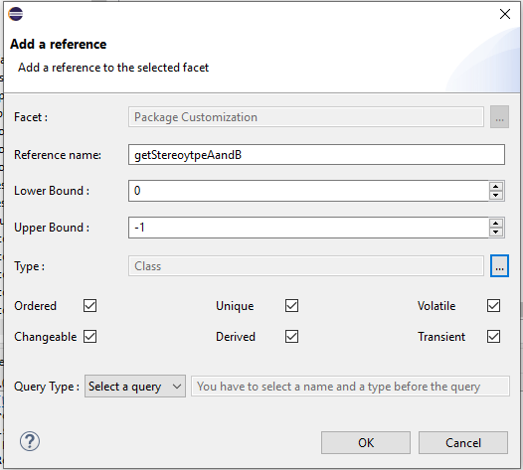Close the Add a reference dialog
Screen dimensions: 523x470
[505, 14]
